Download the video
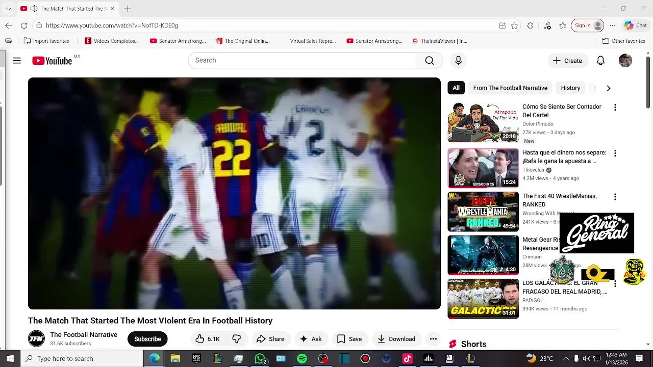 pyautogui.click(x=396, y=339)
